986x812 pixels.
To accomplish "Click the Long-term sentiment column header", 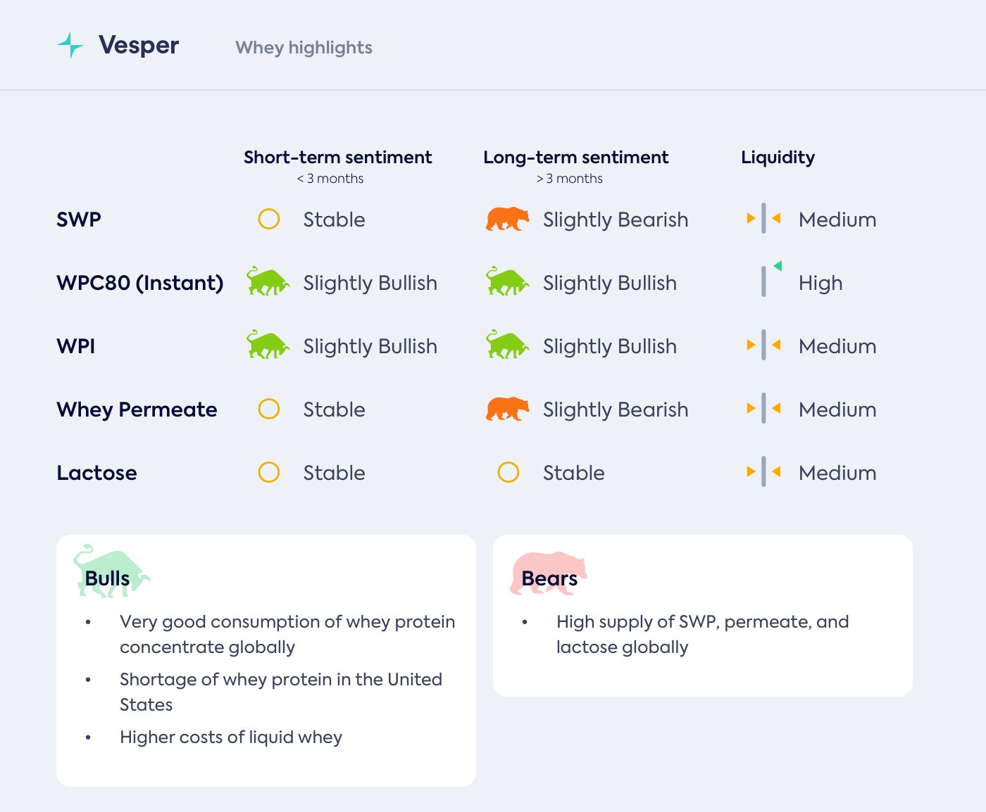I will (x=575, y=157).
